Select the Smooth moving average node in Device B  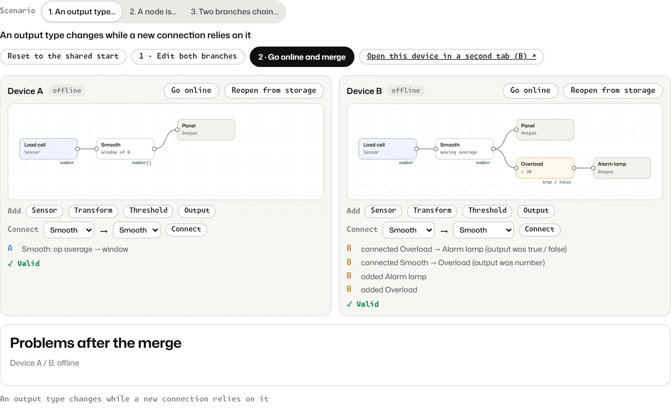pos(464,149)
